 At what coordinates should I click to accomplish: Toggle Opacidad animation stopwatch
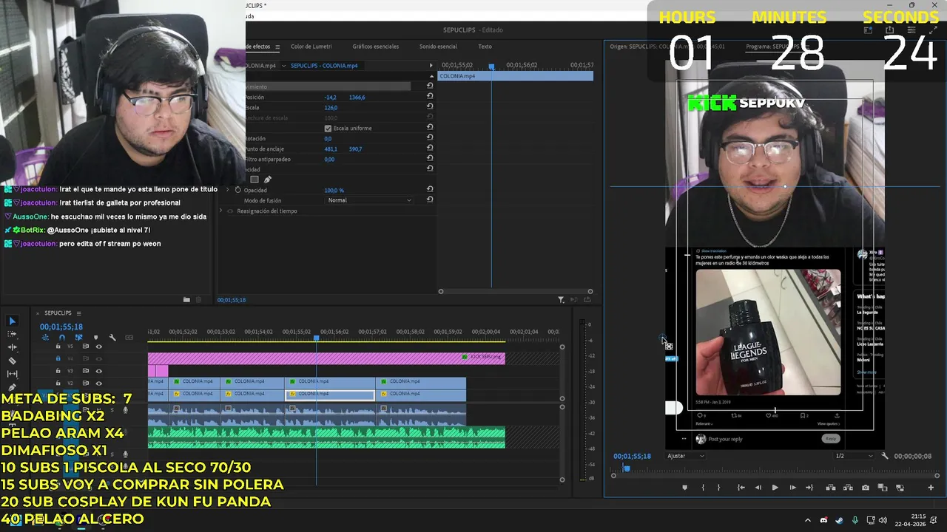[x=238, y=190]
